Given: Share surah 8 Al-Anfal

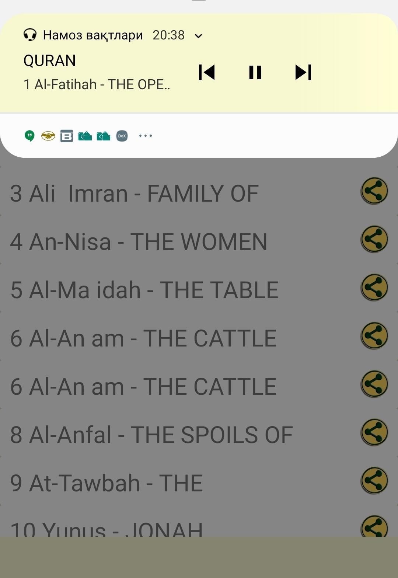Looking at the screenshot, I should pos(374,432).
